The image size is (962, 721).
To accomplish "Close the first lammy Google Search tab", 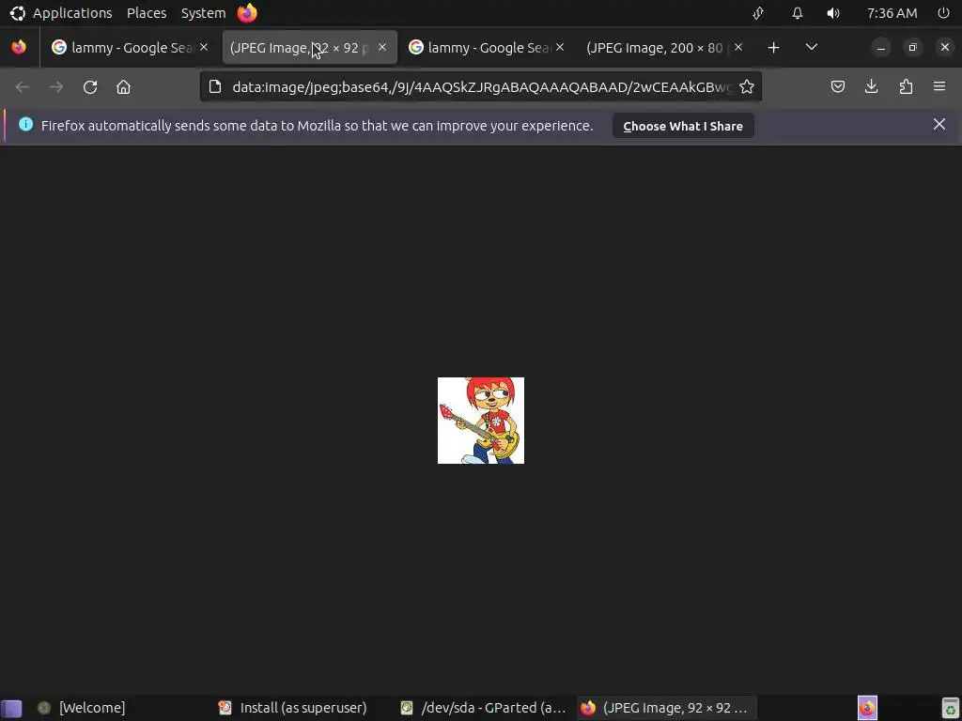I will pyautogui.click(x=204, y=47).
